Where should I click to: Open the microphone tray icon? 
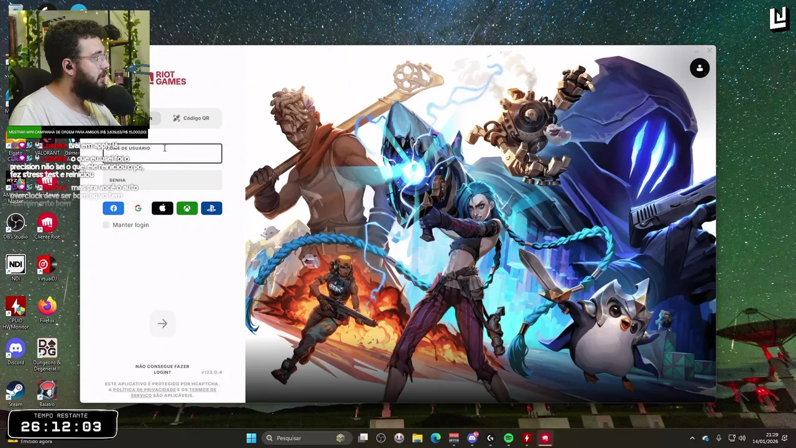click(x=719, y=438)
